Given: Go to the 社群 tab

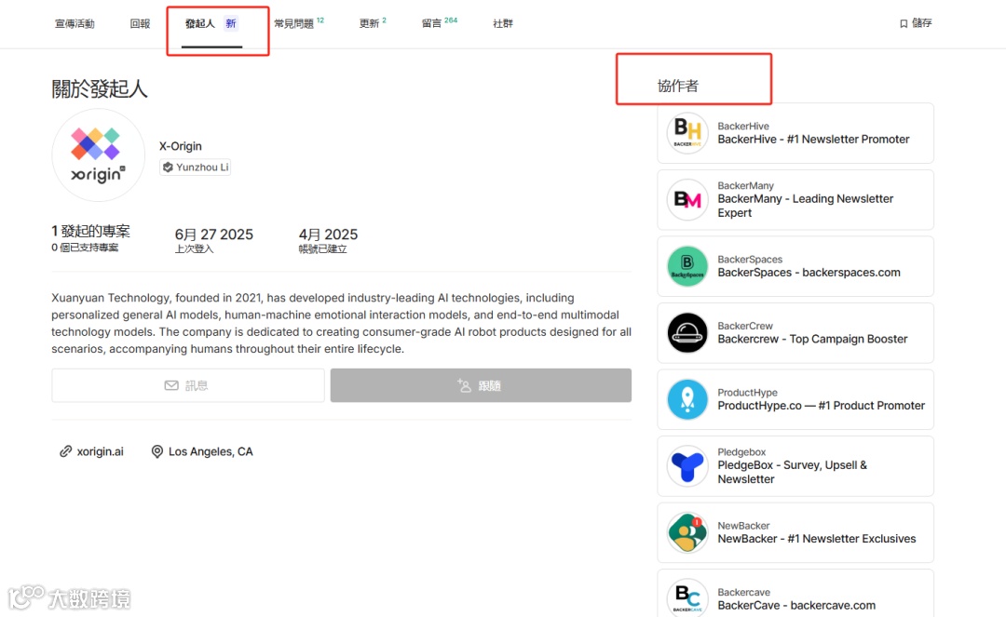Looking at the screenshot, I should 503,23.
